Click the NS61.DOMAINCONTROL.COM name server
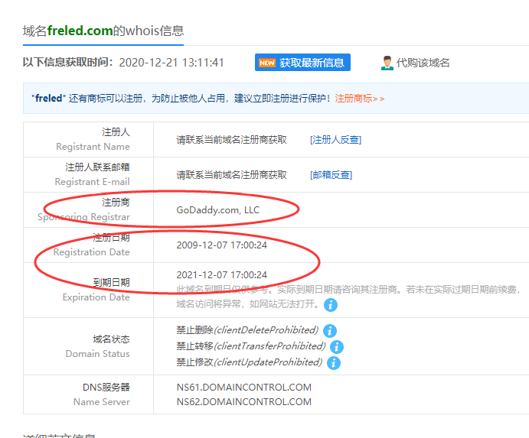This screenshot has width=529, height=438. [x=243, y=388]
